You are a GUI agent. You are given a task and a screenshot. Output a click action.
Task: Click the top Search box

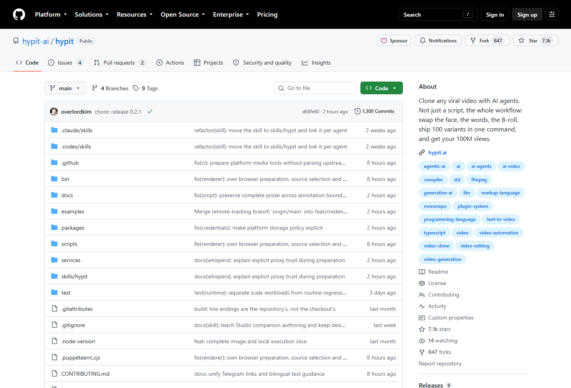[x=438, y=15]
